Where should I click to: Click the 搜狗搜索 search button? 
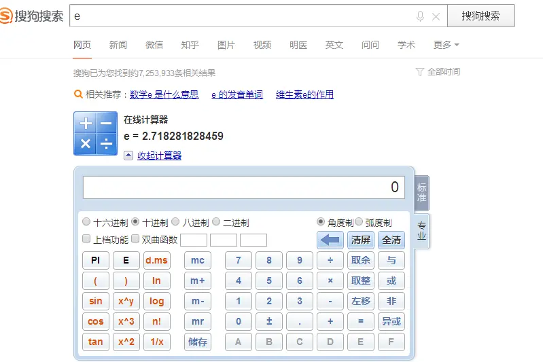pyautogui.click(x=481, y=16)
